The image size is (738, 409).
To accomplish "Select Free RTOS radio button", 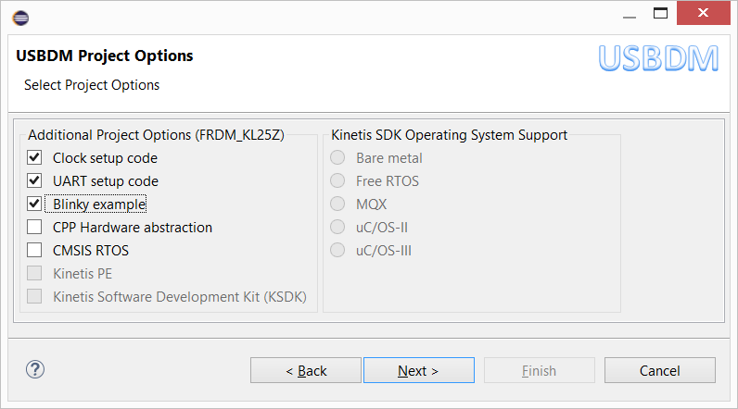I will click(338, 181).
